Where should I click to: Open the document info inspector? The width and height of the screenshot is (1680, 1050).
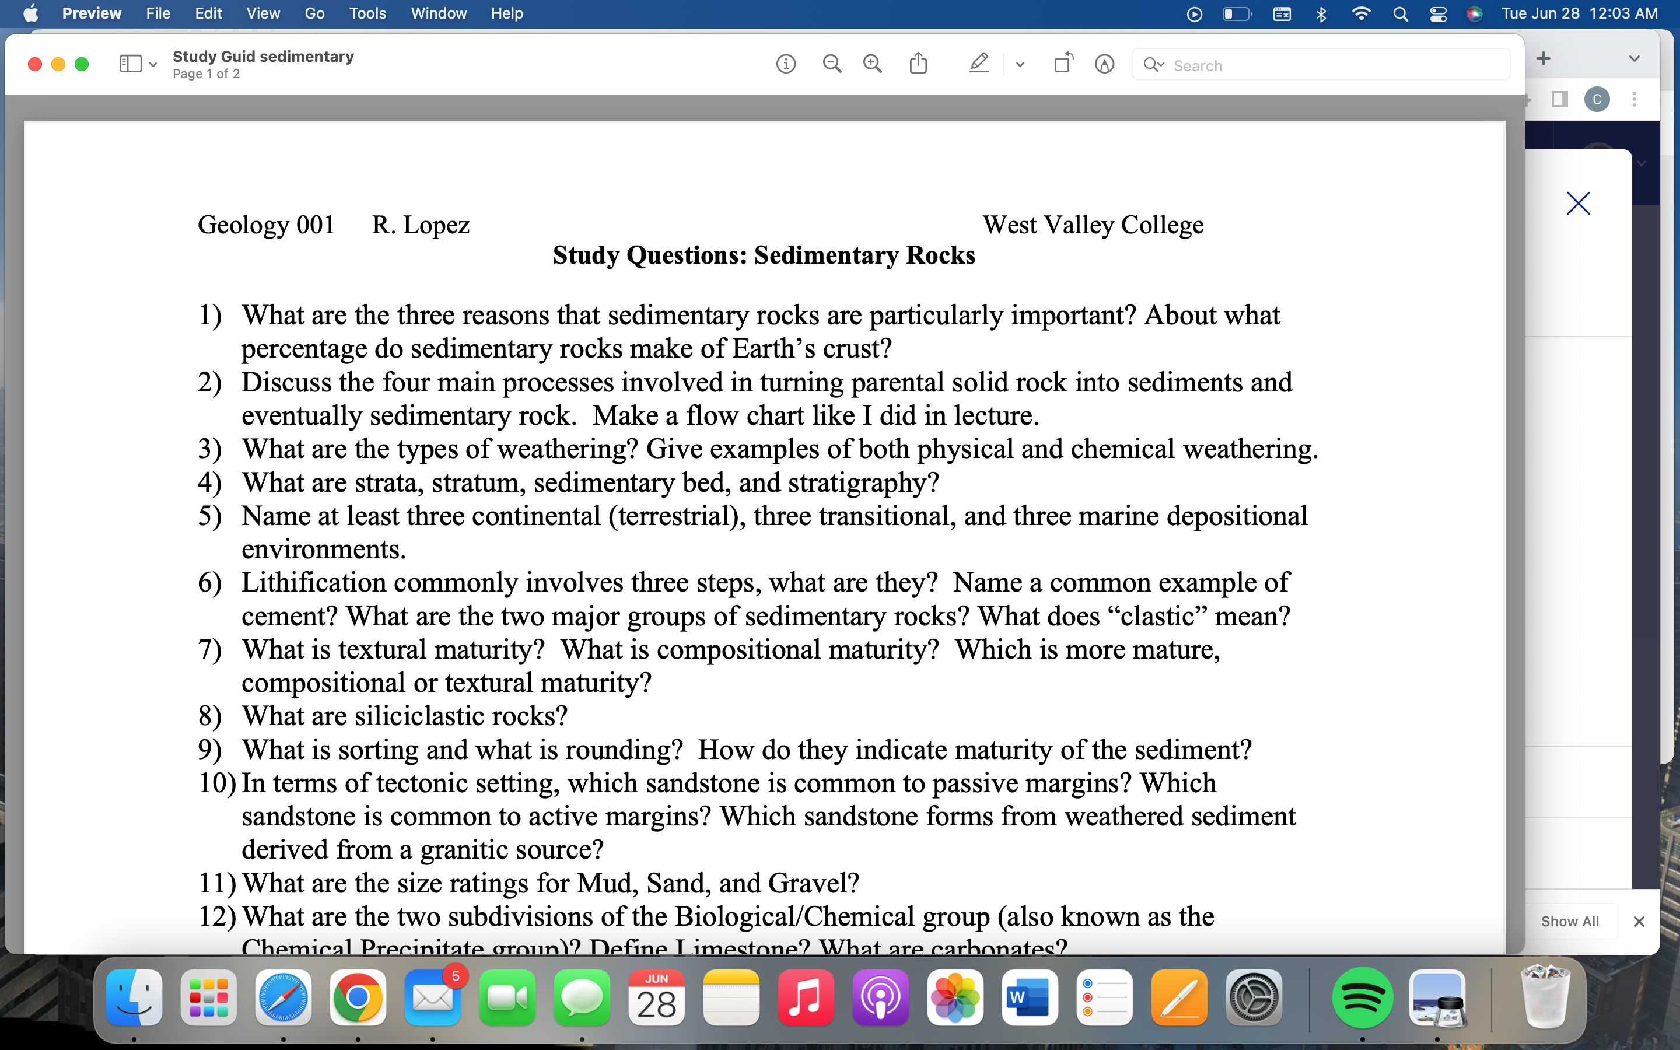coord(785,65)
